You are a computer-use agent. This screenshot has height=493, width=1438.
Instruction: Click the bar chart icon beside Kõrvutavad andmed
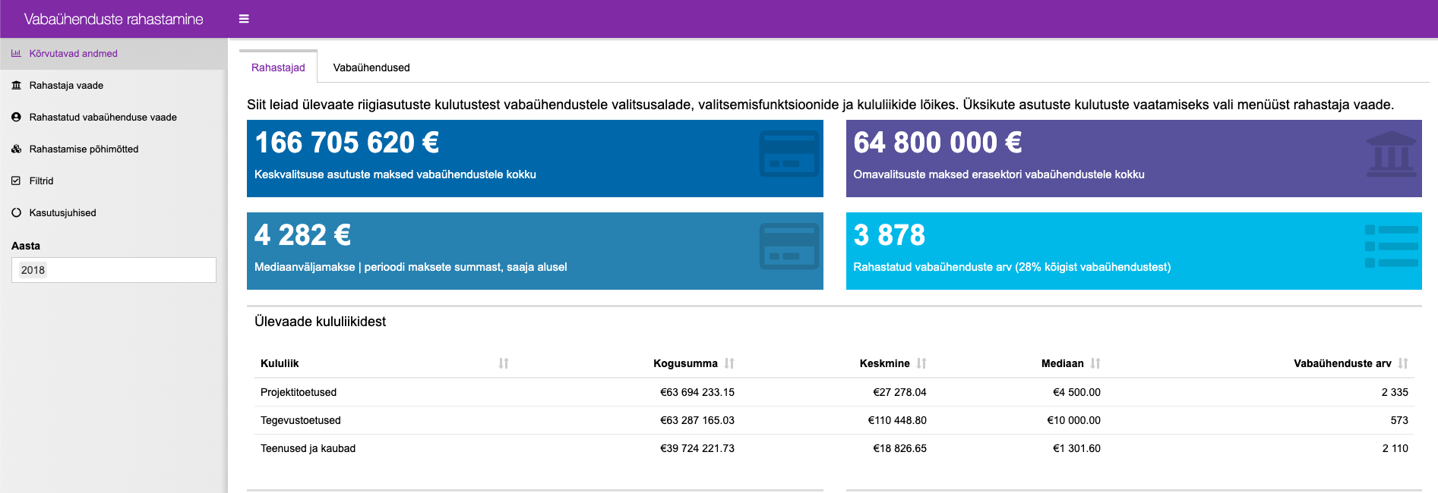(x=16, y=53)
